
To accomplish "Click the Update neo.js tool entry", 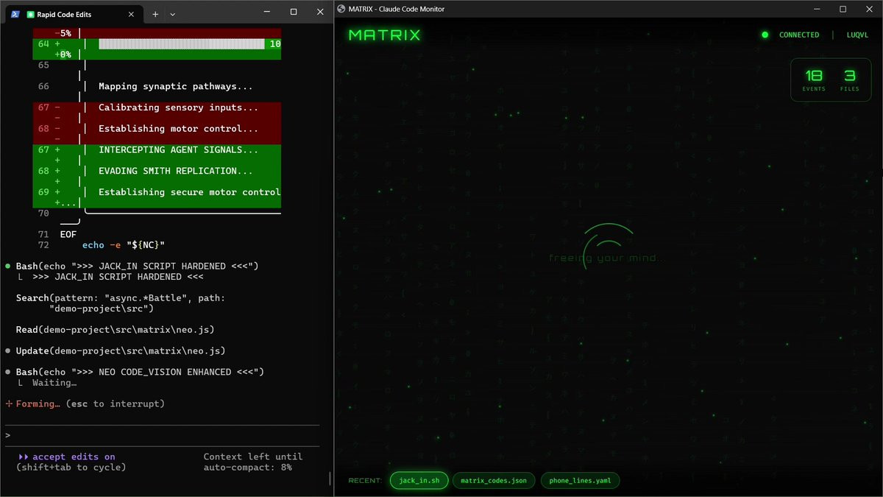I will [115, 350].
